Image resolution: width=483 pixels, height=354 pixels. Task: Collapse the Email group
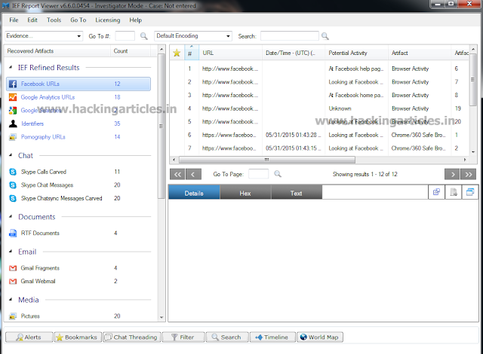point(11,252)
